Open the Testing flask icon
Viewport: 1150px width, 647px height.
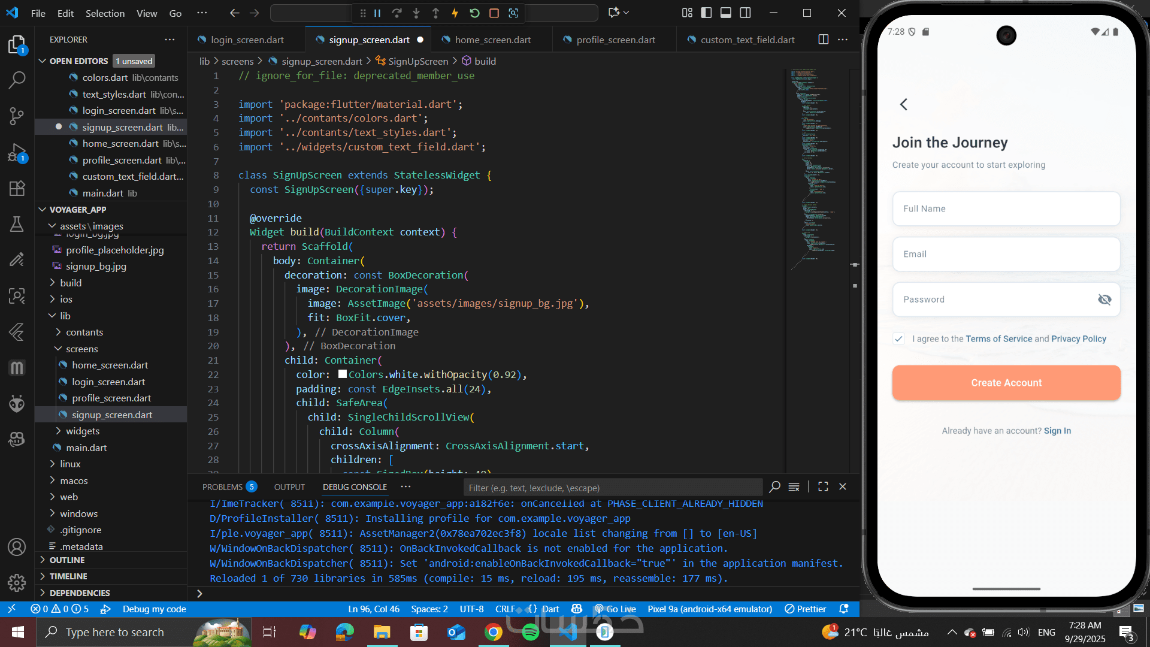17,224
